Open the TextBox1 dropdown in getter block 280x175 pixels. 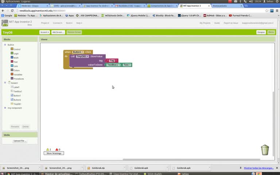114,65
